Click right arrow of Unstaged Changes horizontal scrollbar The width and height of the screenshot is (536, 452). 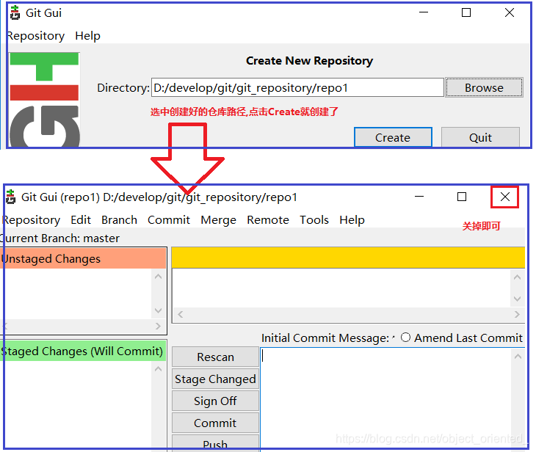point(158,326)
